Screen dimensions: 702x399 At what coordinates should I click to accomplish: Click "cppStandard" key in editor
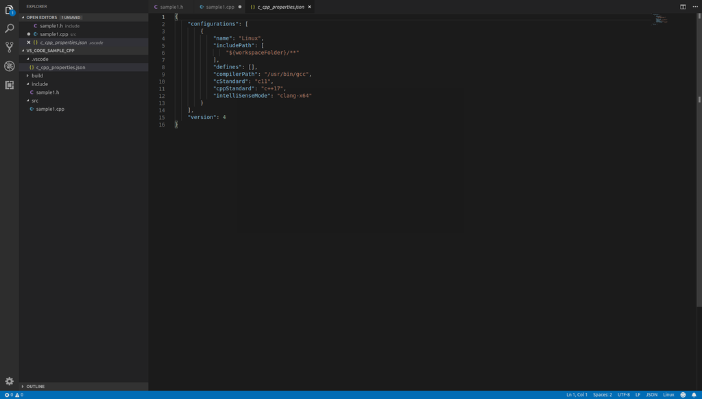coord(234,88)
